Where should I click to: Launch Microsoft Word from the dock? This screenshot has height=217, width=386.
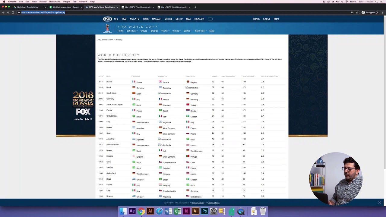[x=168, y=211]
